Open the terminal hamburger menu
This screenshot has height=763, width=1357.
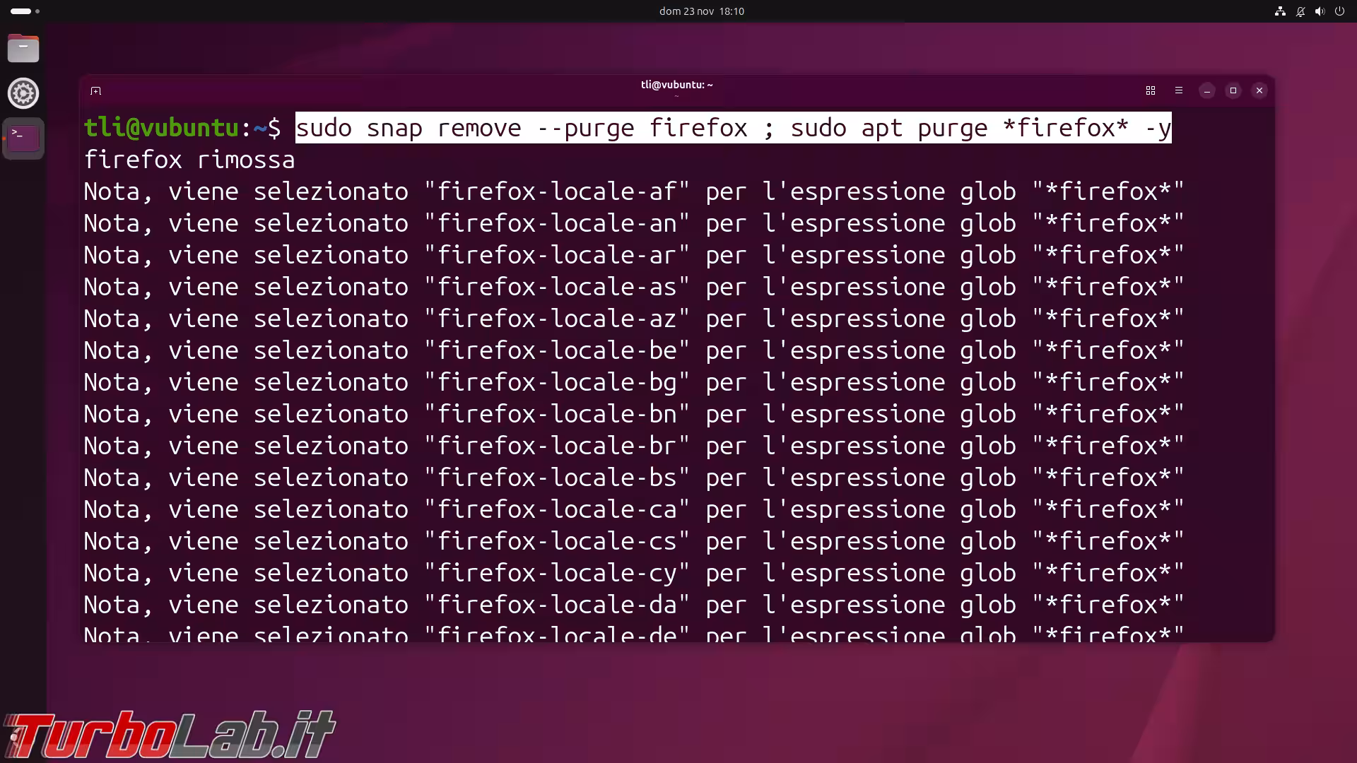tap(1178, 90)
